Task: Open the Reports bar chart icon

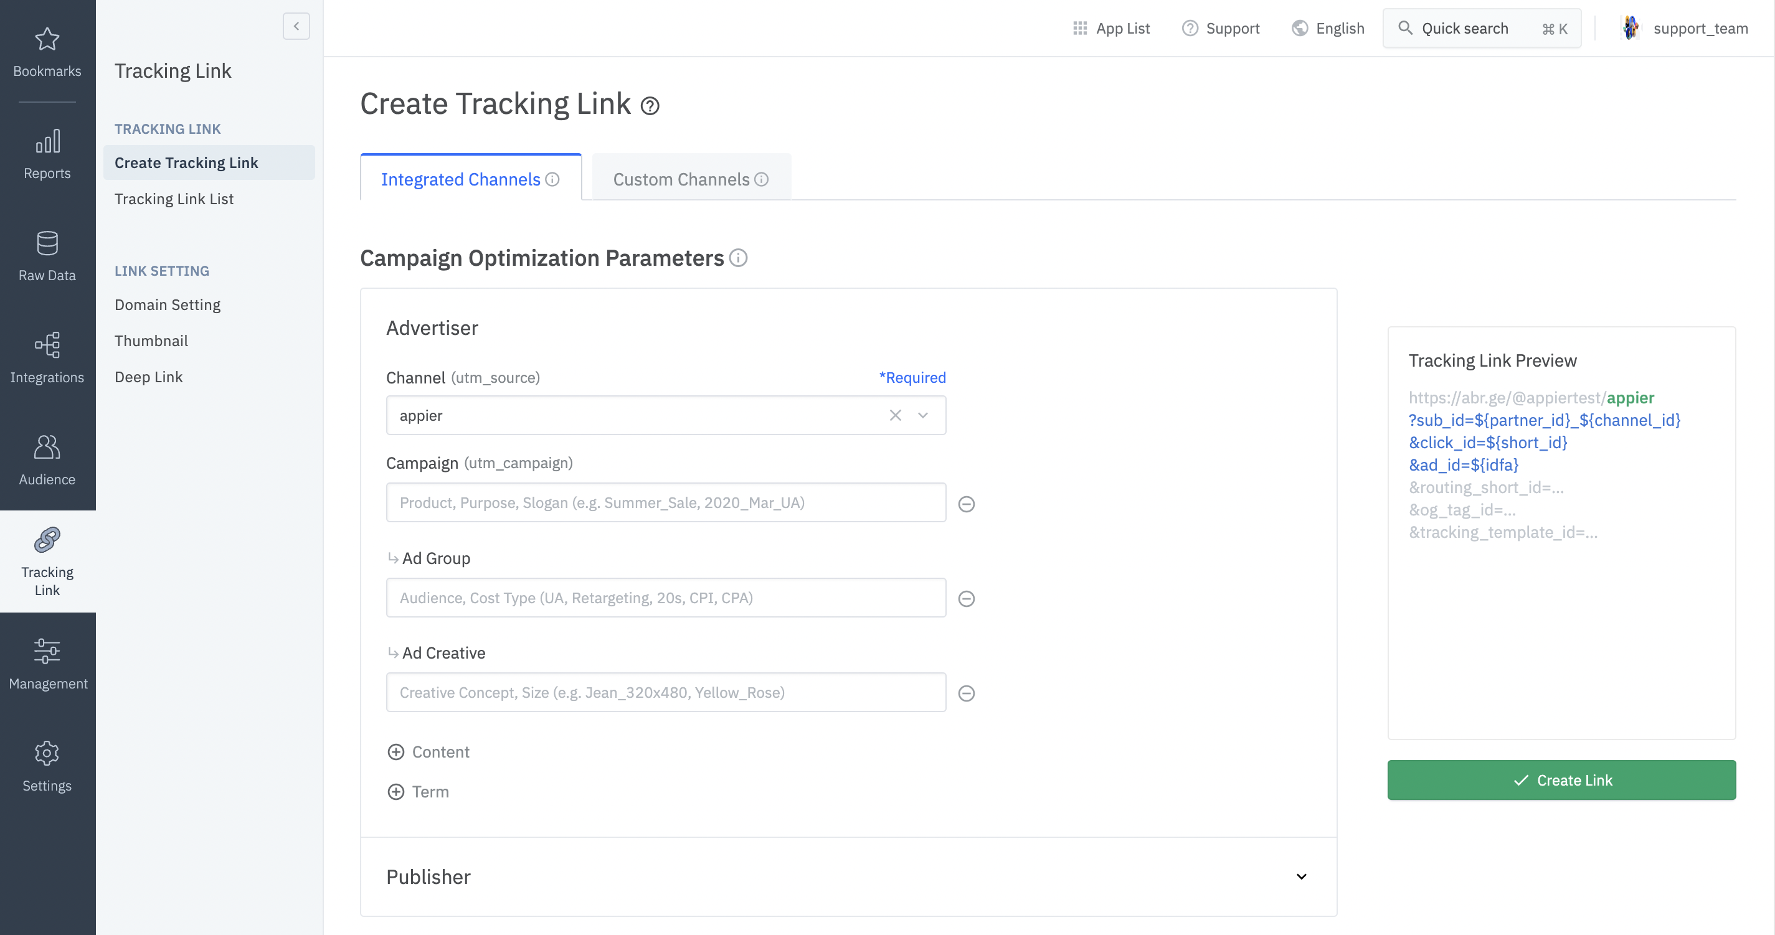Action: [47, 142]
